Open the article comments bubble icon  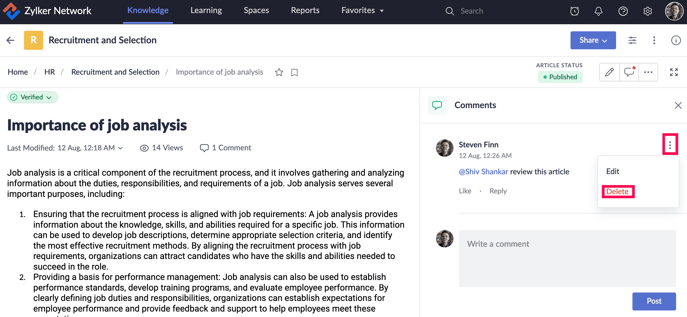tap(629, 72)
